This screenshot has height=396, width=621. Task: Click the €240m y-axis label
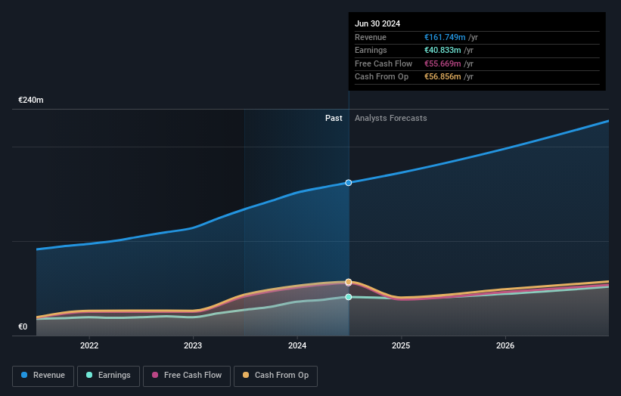point(31,100)
